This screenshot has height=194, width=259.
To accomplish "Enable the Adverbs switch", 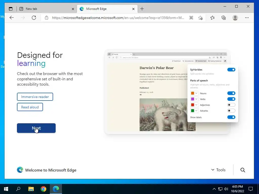I will tap(231, 111).
